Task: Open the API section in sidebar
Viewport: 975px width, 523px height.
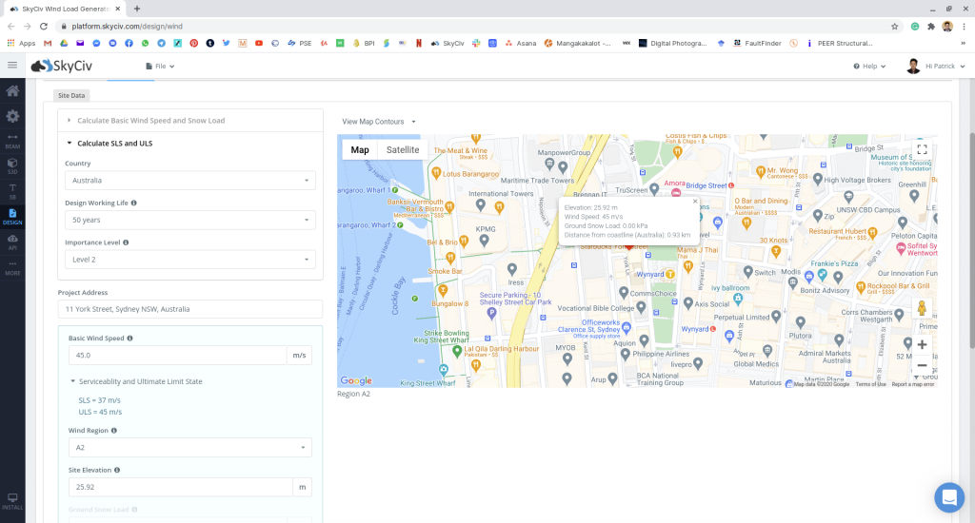Action: click(x=12, y=242)
